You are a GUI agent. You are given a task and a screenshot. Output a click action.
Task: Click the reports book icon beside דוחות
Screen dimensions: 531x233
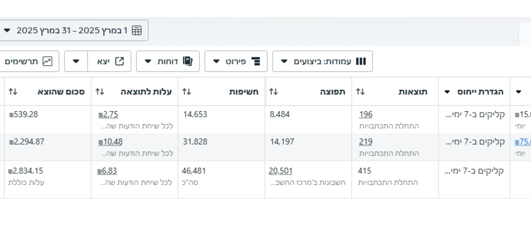tap(188, 61)
